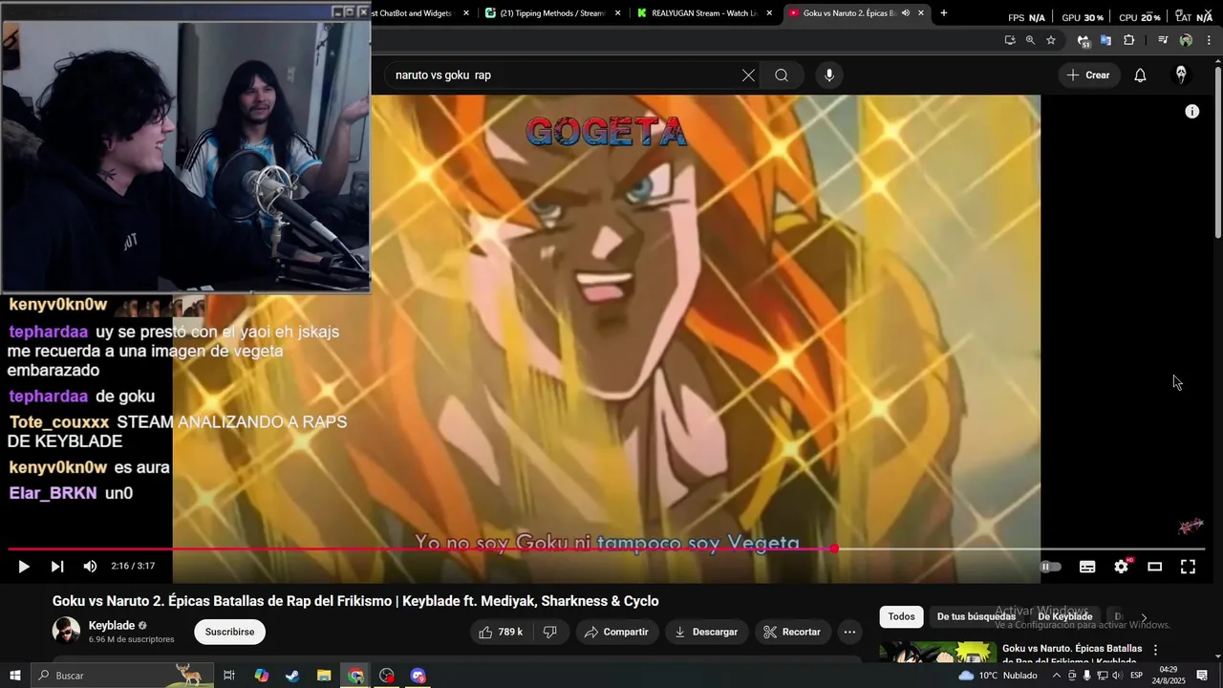Switch to the ChatBot and Widgets tab

click(420, 13)
